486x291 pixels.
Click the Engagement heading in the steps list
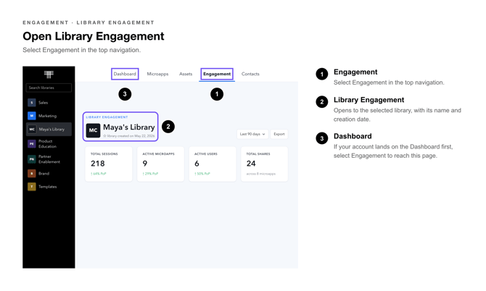pos(355,72)
